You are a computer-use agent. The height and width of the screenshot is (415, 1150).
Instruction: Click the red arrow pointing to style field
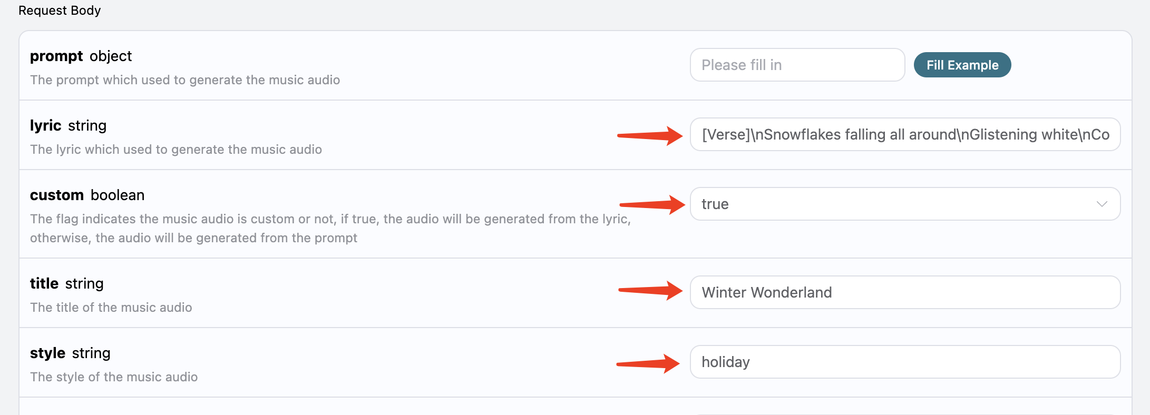[x=648, y=363]
